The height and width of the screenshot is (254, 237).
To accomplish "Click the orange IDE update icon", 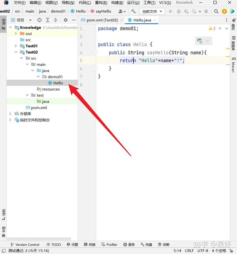I will [x=224, y=11].
